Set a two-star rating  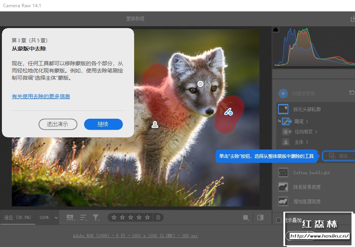point(122,217)
